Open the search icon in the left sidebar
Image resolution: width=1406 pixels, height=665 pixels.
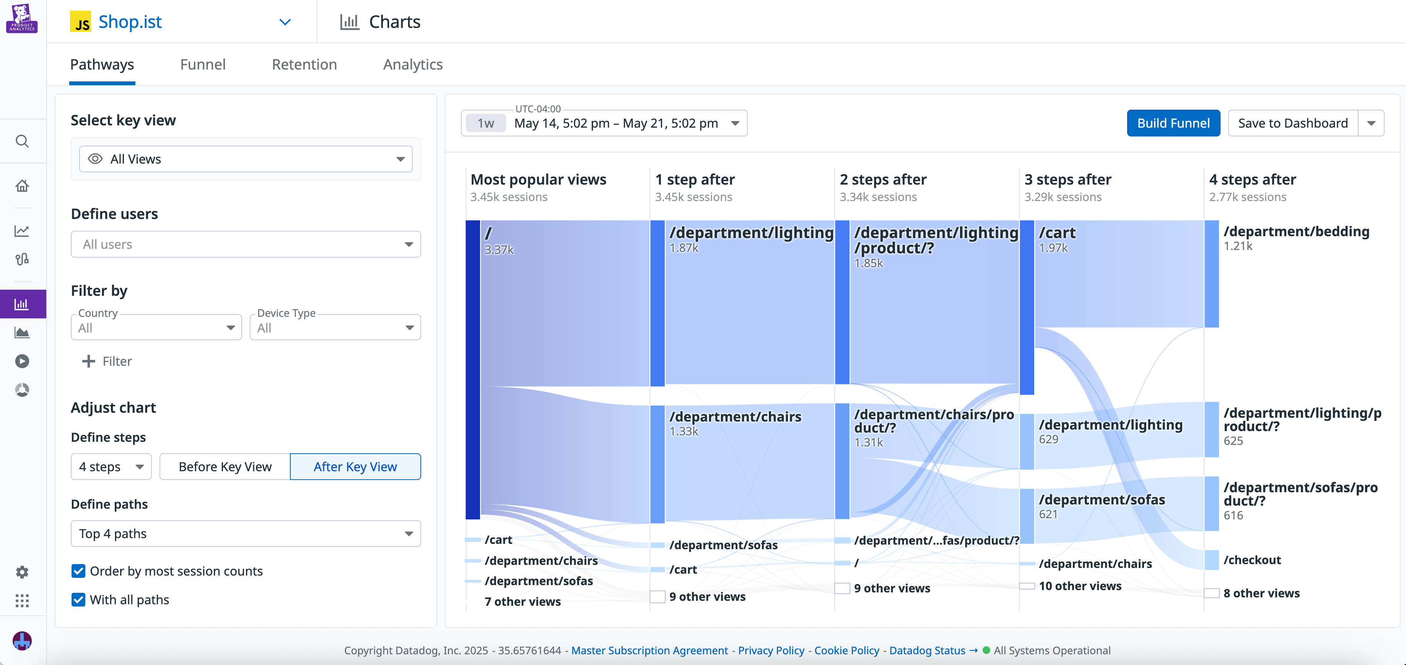23,141
